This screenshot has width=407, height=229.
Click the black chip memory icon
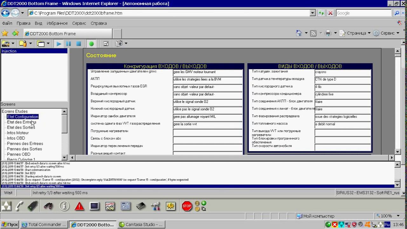(141, 206)
